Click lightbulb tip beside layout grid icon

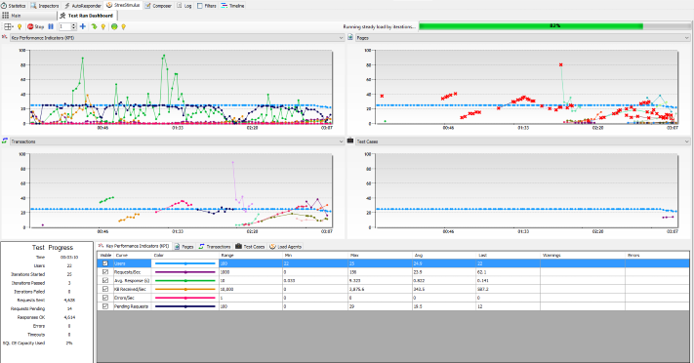pyautogui.click(x=20, y=27)
